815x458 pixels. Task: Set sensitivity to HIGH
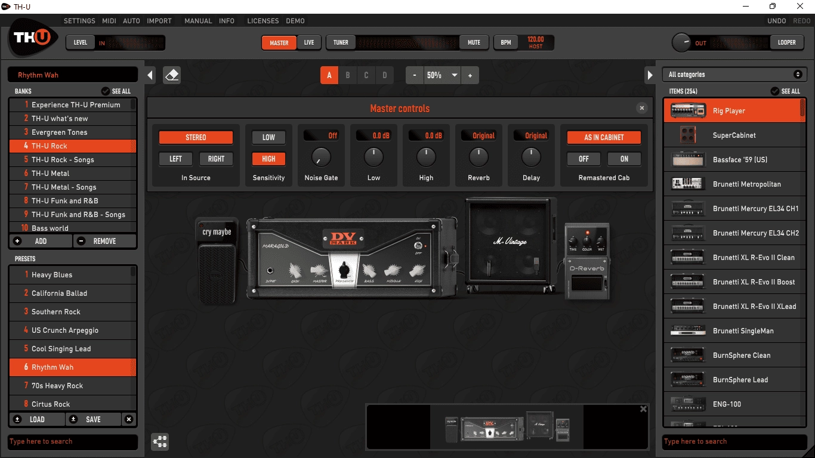tap(268, 159)
